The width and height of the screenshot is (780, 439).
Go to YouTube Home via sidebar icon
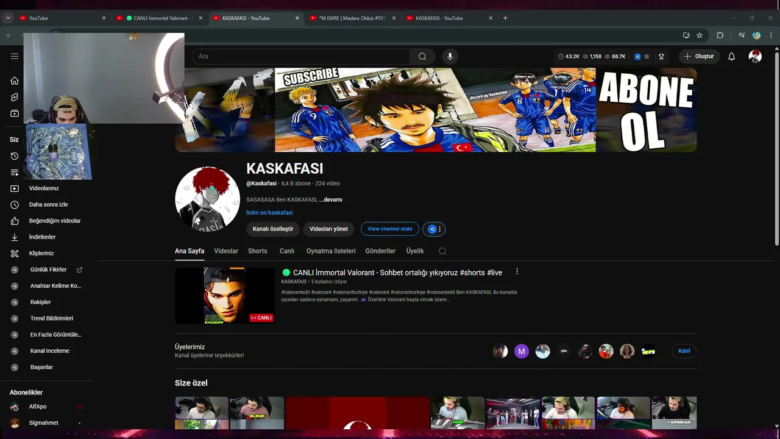[x=15, y=80]
